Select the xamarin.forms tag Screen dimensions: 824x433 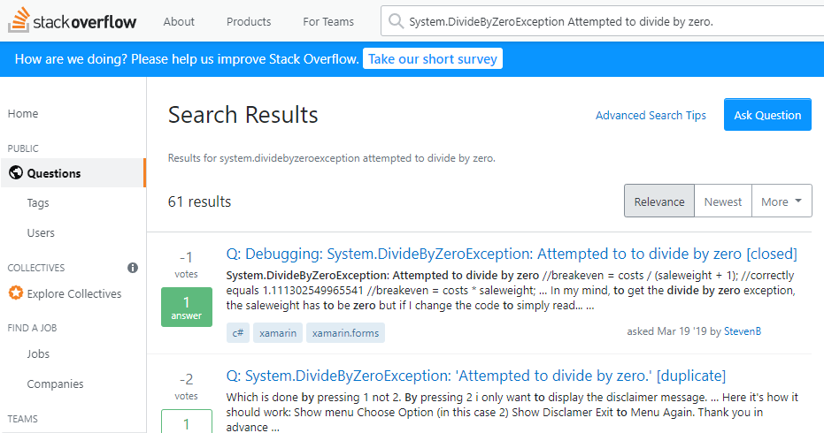(x=345, y=332)
